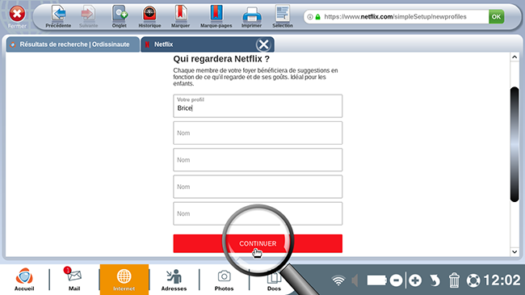Click the undo back arrow icon
Viewport: 525px width, 295px height.
(x=435, y=280)
